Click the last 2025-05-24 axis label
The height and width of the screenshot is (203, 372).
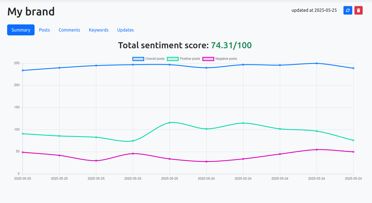(x=353, y=178)
